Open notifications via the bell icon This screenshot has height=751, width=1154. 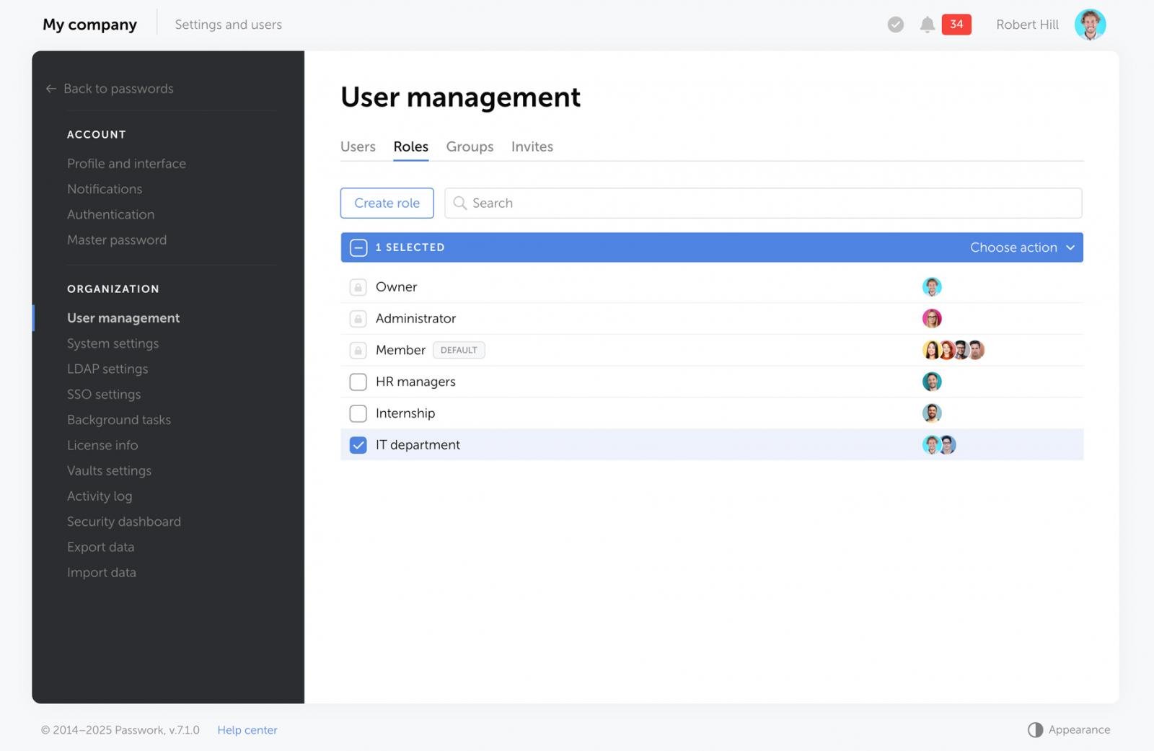928,24
